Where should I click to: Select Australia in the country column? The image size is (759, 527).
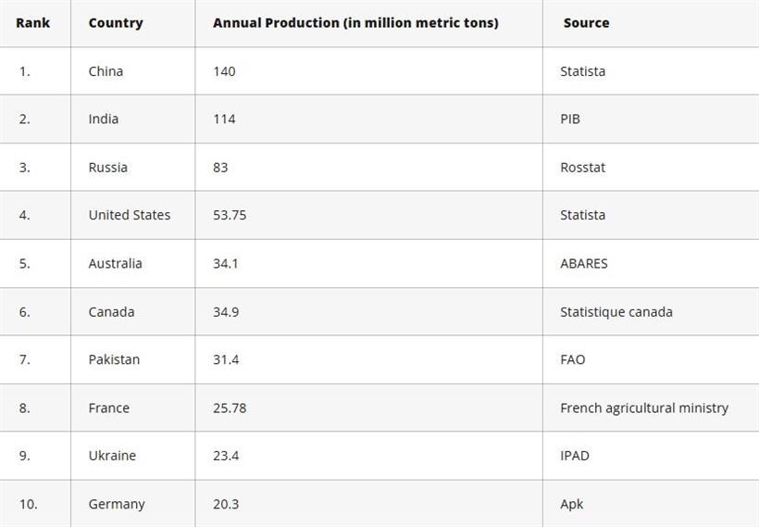[116, 263]
